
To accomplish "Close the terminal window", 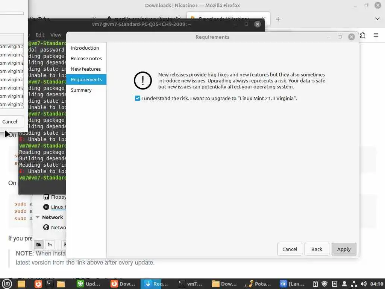I will coord(257,24).
